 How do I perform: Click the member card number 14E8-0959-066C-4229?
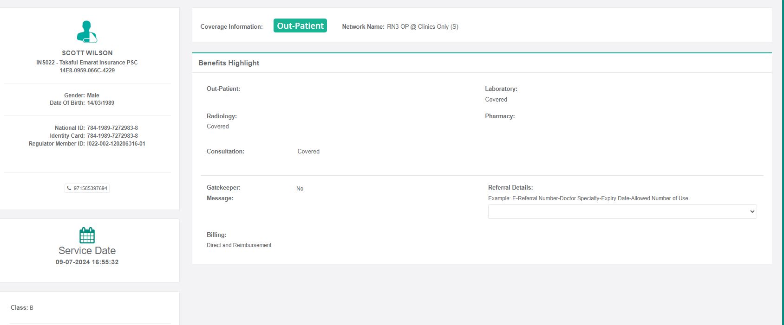click(x=87, y=70)
